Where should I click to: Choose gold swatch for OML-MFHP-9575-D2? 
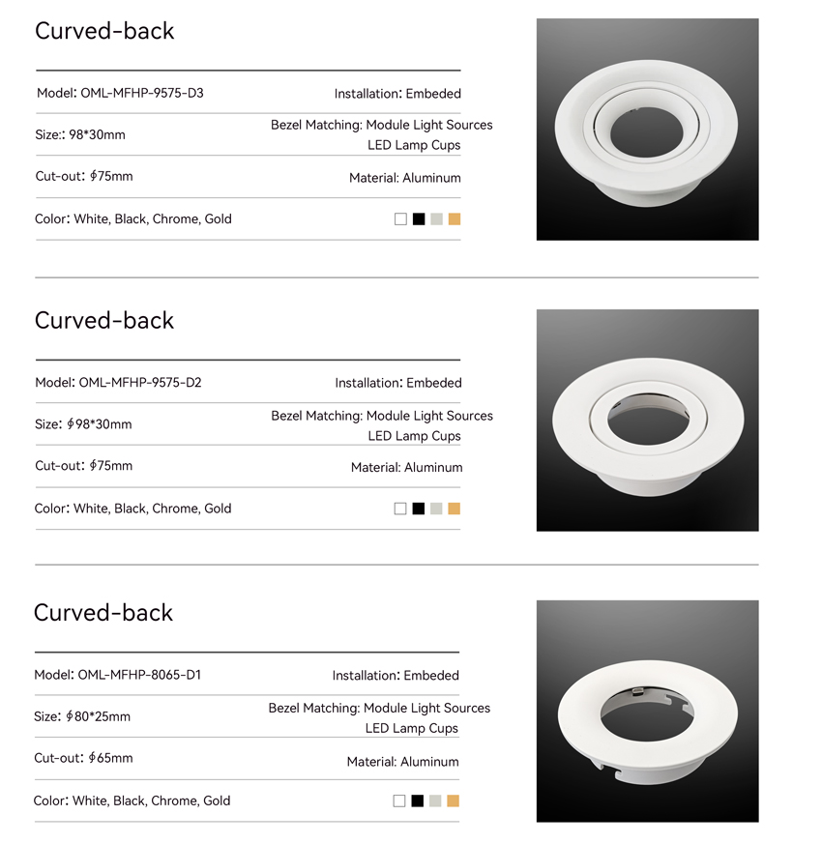pos(454,509)
